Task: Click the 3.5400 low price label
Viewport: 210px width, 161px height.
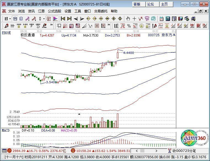Action: 51,82
